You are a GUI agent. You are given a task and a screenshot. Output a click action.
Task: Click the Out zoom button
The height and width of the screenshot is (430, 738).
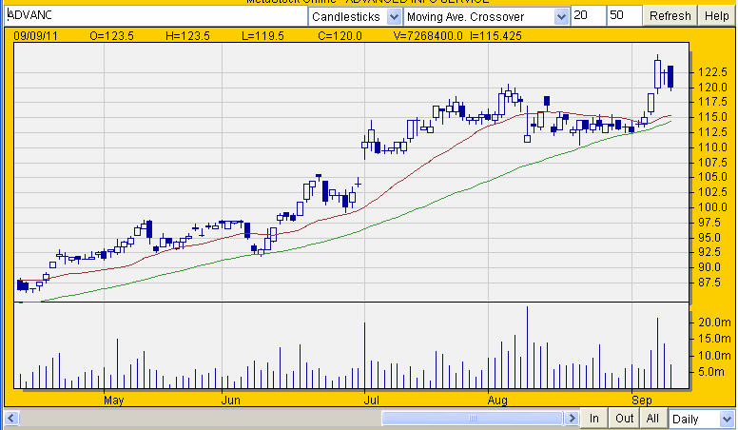pyautogui.click(x=624, y=419)
